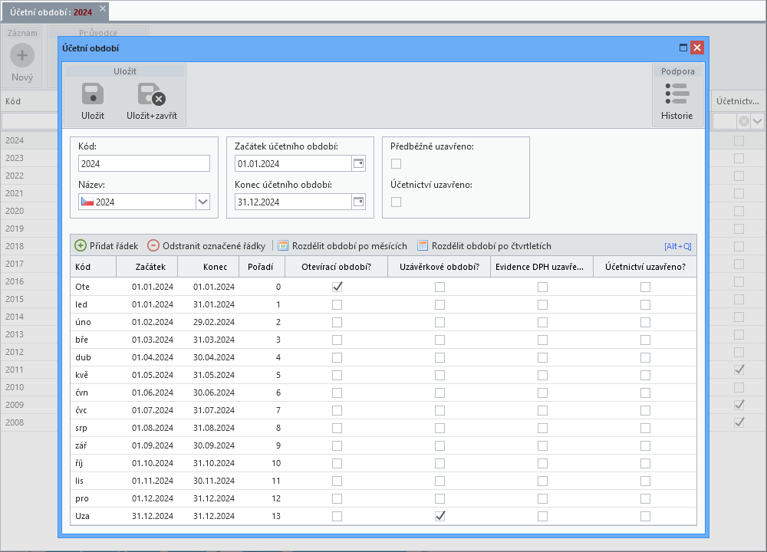Sort by the Pořadí column header
767x552 pixels.
(x=262, y=267)
